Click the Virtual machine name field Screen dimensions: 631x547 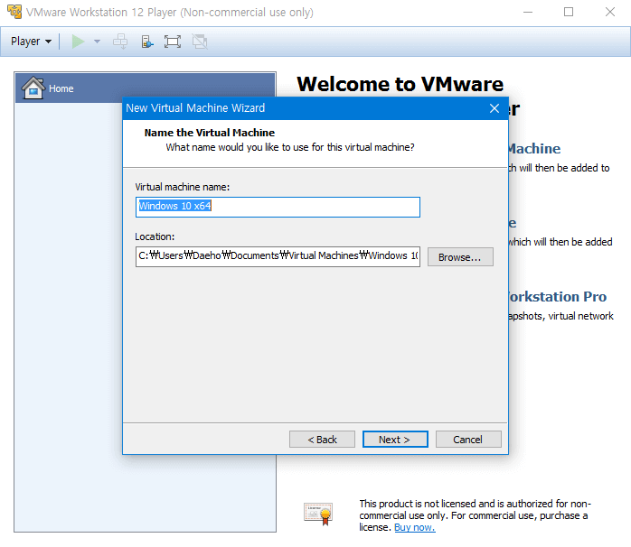tap(278, 207)
